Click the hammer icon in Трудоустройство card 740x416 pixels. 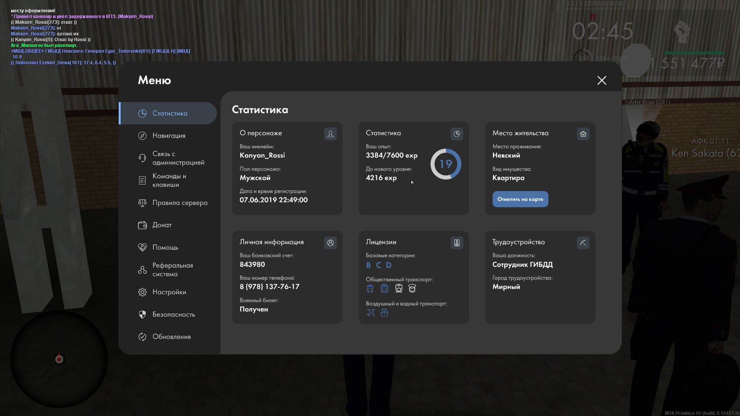[583, 243]
